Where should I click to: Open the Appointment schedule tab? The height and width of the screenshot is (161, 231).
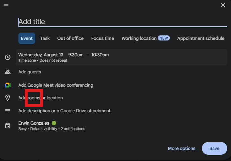201,38
